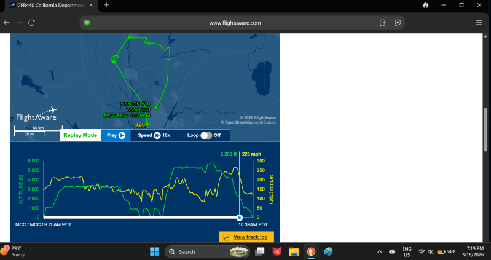This screenshot has width=491, height=260.
Task: Open the Windows Start menu
Action: 154,251
